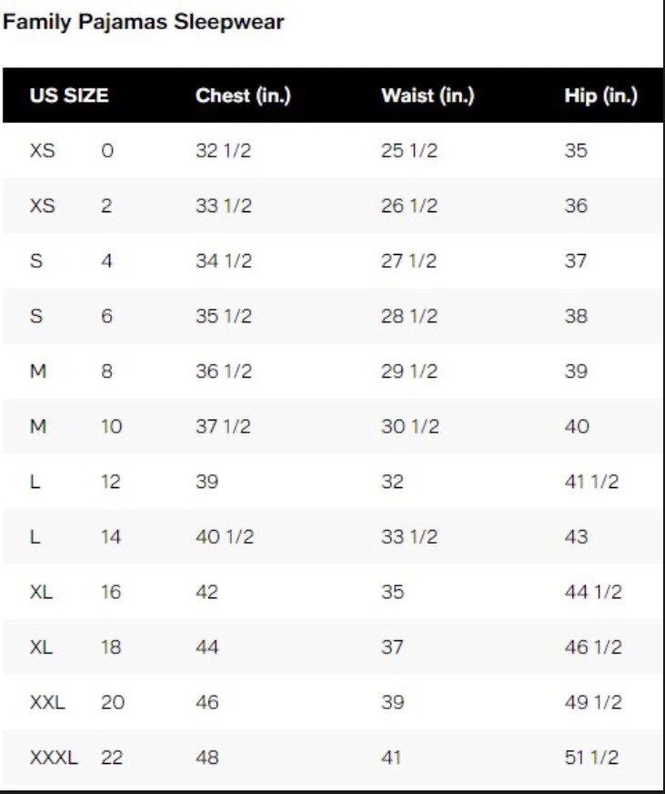
Task: Click the hip value 51 1/2
Action: (x=592, y=757)
